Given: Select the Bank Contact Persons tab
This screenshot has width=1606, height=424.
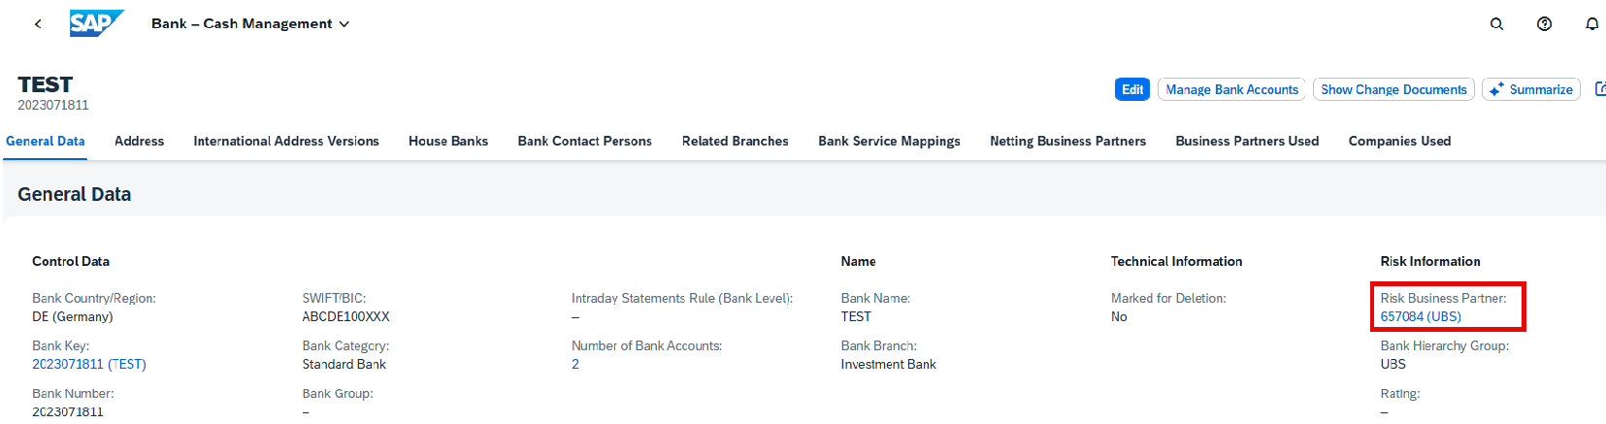Looking at the screenshot, I should [585, 141].
